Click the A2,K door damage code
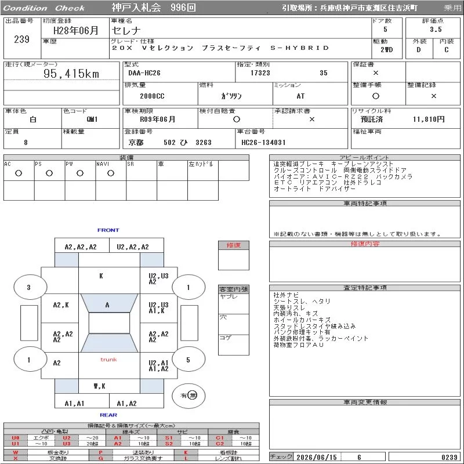The width and height of the screenshot is (464, 464). click(61, 305)
